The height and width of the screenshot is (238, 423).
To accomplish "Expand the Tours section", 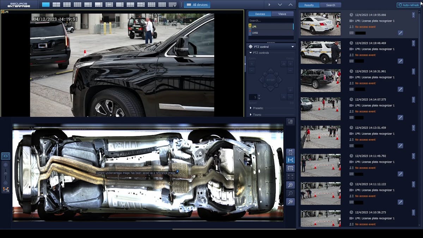I will tap(251, 114).
